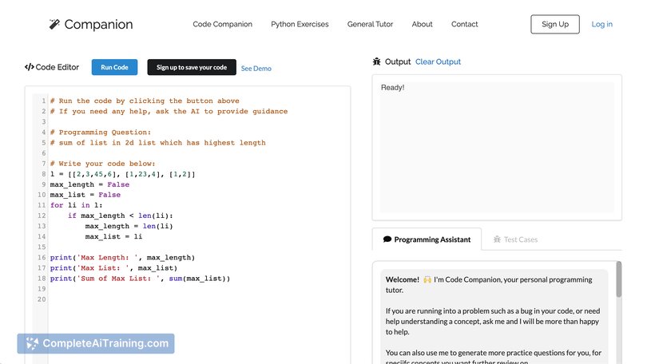Place cursor on line 8 list definition

click(x=123, y=174)
